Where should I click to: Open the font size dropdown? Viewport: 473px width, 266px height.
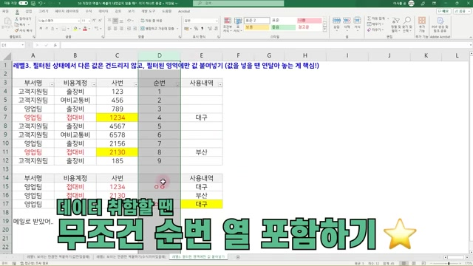point(89,21)
